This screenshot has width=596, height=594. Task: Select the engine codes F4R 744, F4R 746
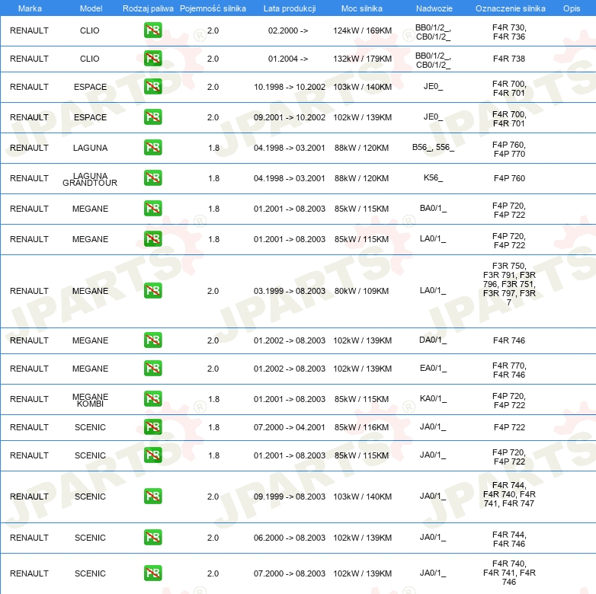(509, 539)
